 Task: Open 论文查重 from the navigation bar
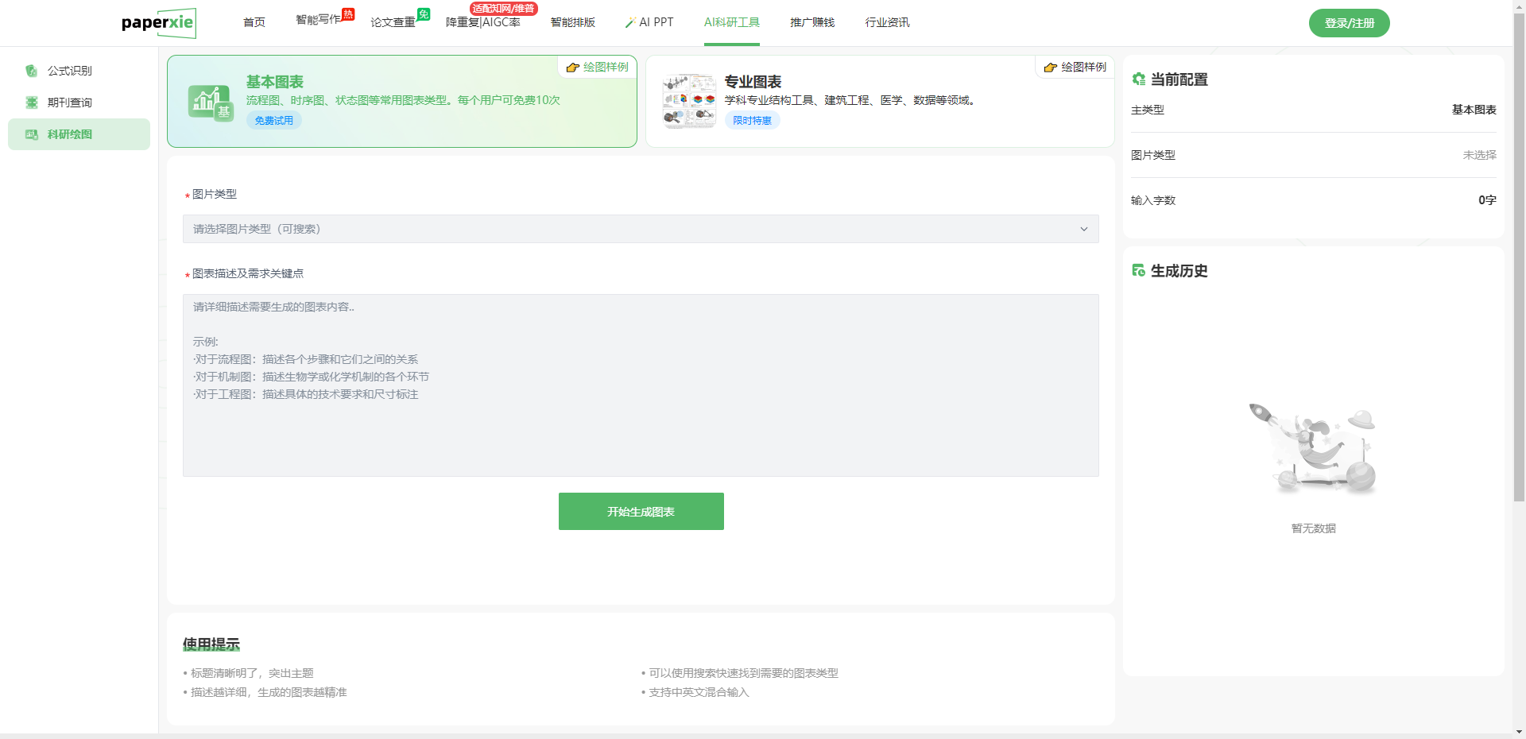393,22
